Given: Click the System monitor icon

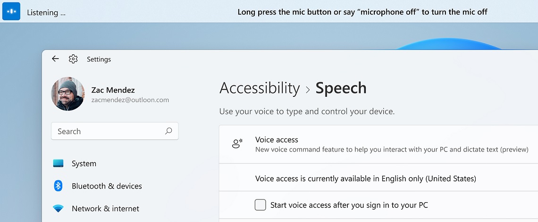Looking at the screenshot, I should (x=59, y=163).
